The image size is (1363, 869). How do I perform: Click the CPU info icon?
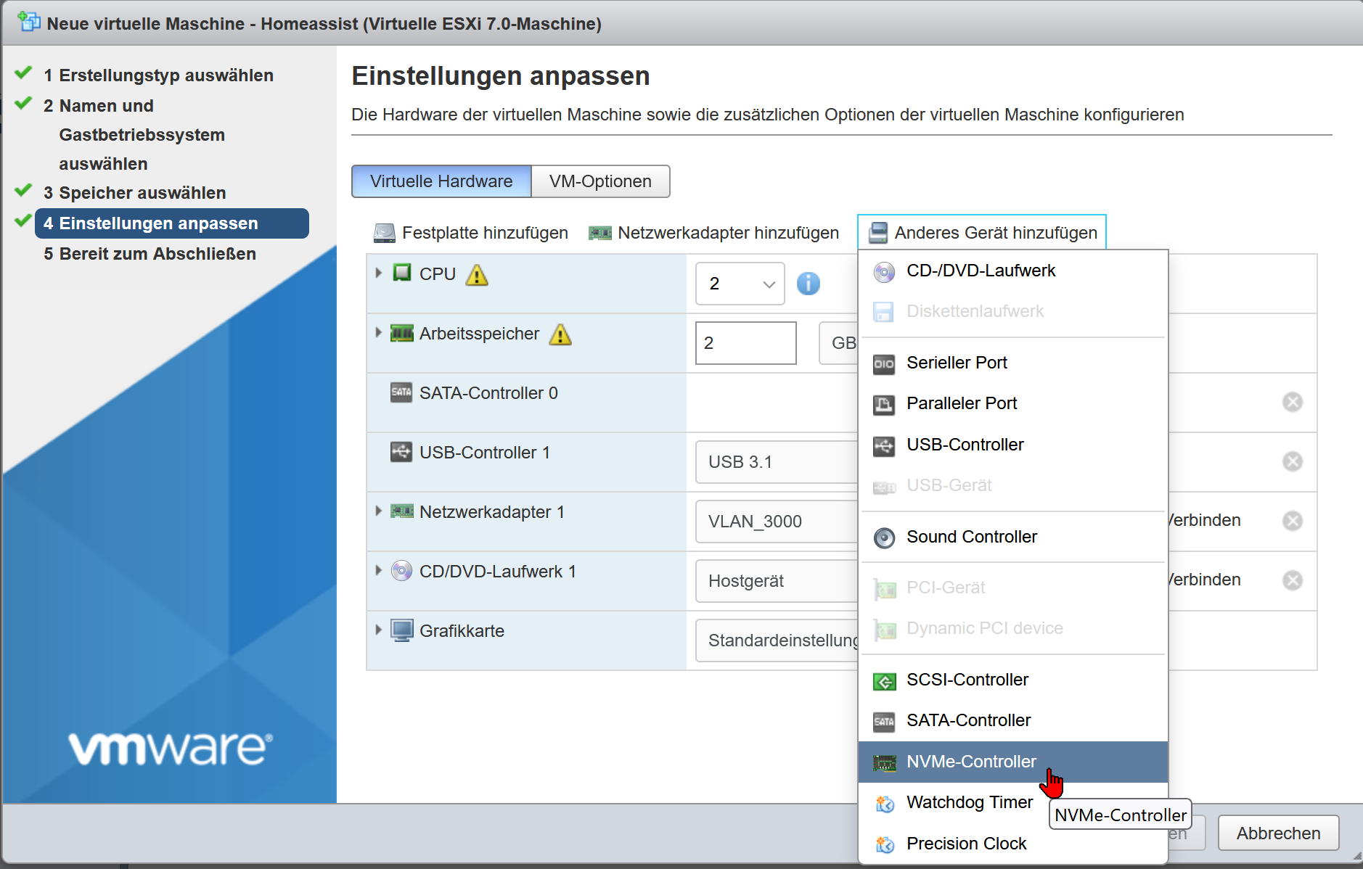[808, 283]
